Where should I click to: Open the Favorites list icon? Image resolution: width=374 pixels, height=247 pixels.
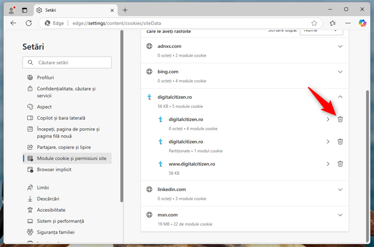point(332,23)
